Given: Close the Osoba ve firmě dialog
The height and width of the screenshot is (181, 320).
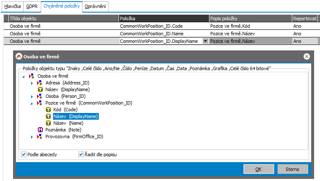Looking at the screenshot, I should 307,56.
